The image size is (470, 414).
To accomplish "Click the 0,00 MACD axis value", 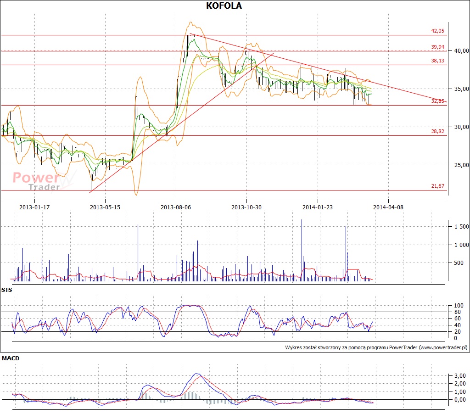I will pyautogui.click(x=460, y=400).
